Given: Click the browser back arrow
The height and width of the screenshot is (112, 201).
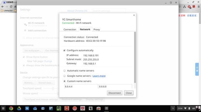Looking at the screenshot, I should click(x=2, y=7).
